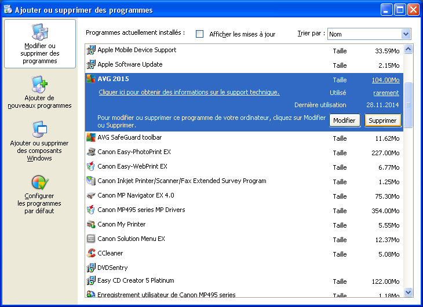423x307 pixels.
Task: Click Modifier button for AVG 2015
Action: [344, 120]
